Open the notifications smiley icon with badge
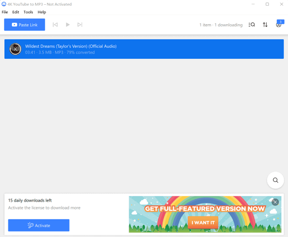 279,24
